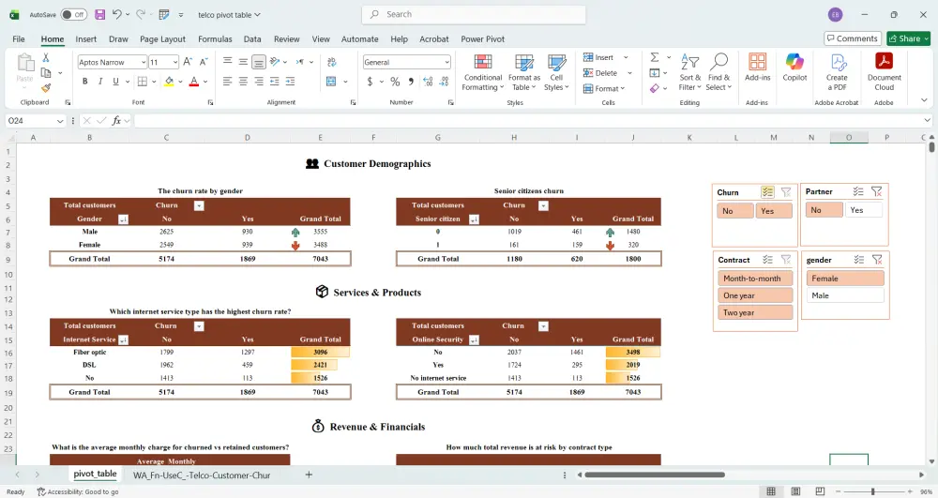Click Format in the Cells group
The height and width of the screenshot is (498, 938).
coord(604,88)
